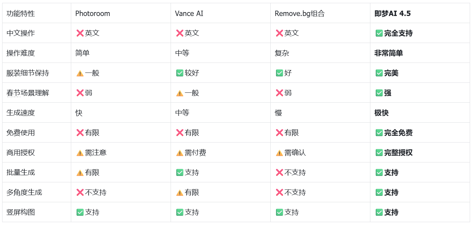
Task: Click the warning icon beside Photoroom's 一般
Action: coord(80,73)
